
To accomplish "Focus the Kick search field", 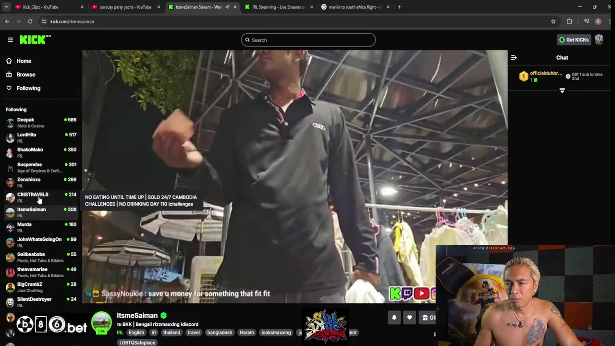I will [308, 40].
